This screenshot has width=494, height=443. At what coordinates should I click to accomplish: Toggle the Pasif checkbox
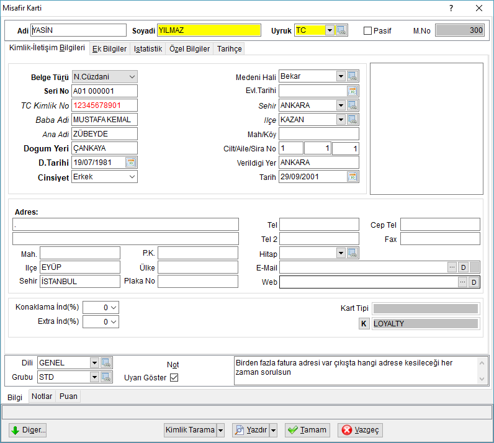click(x=367, y=30)
